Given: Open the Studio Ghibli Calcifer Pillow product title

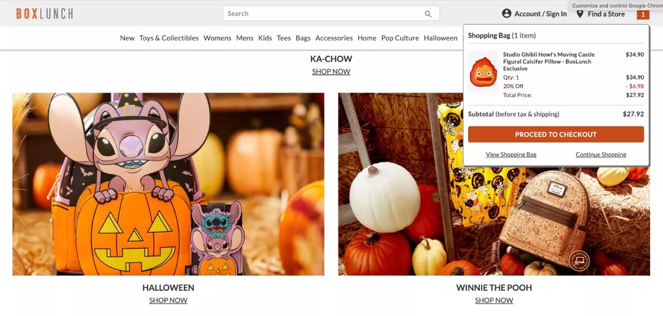Looking at the screenshot, I should pyautogui.click(x=549, y=62).
